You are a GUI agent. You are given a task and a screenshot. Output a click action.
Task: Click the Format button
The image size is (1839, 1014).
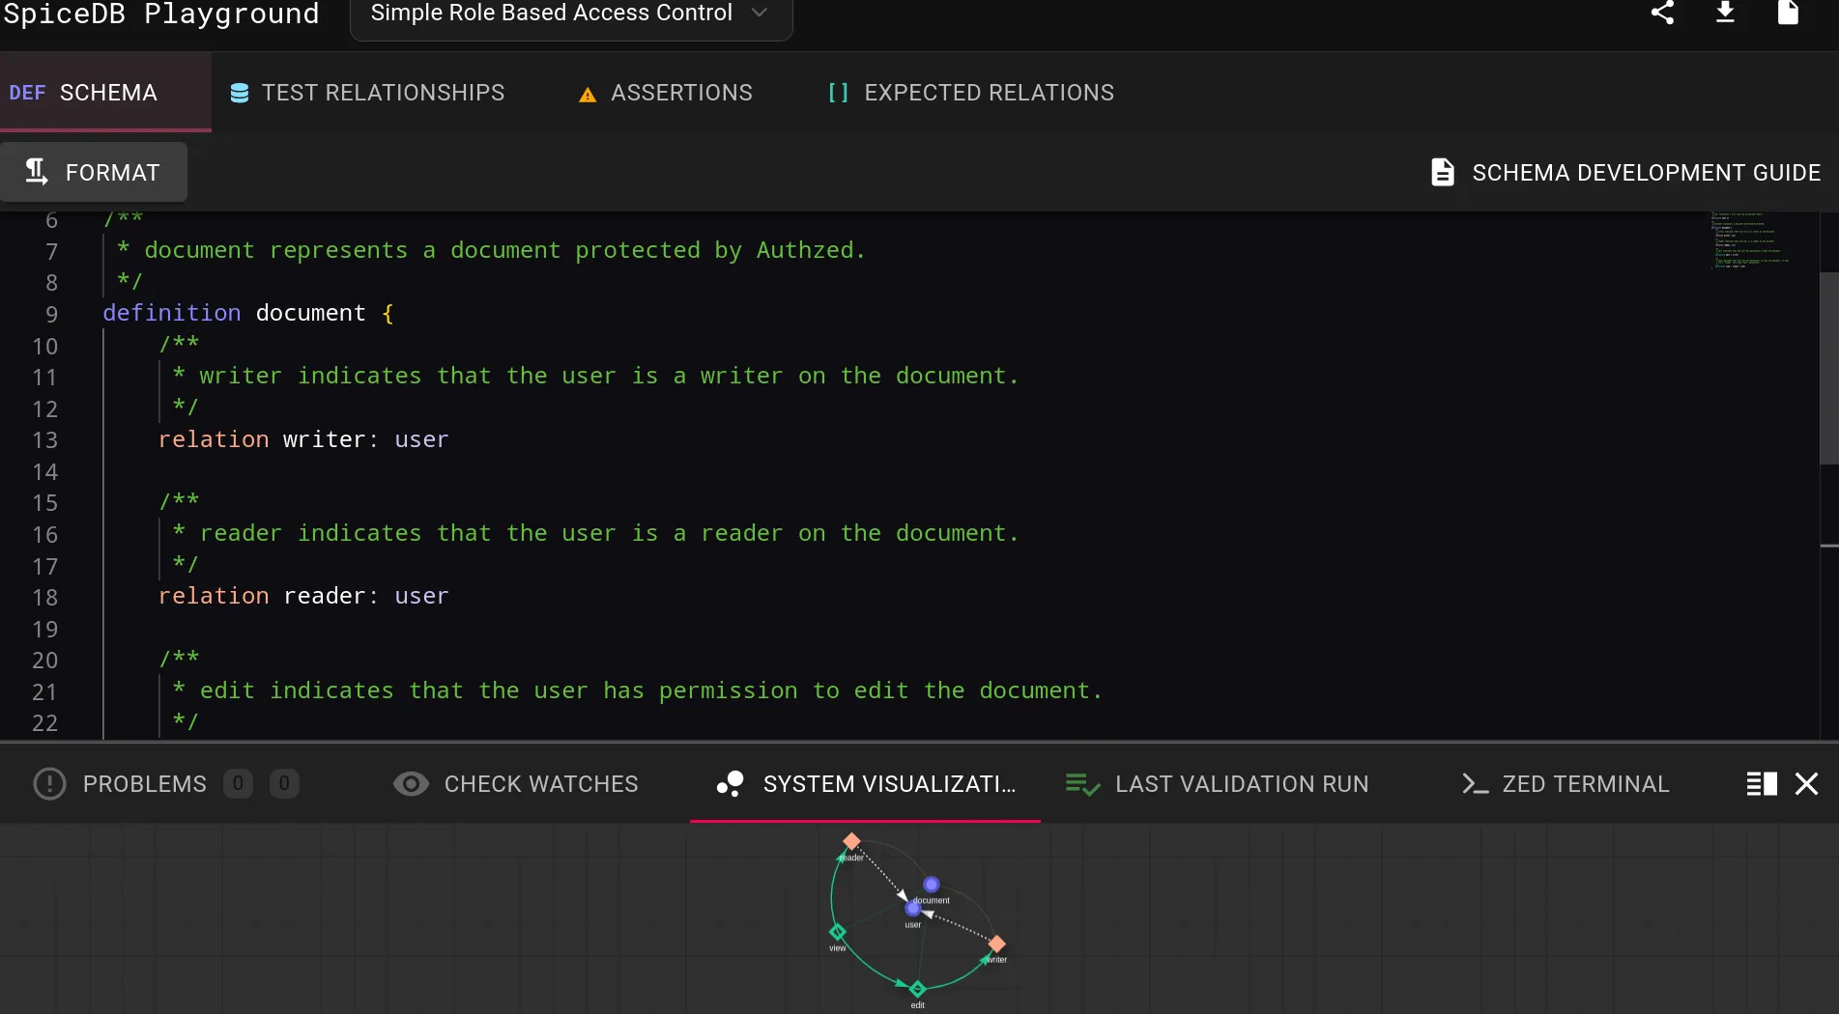pos(94,172)
